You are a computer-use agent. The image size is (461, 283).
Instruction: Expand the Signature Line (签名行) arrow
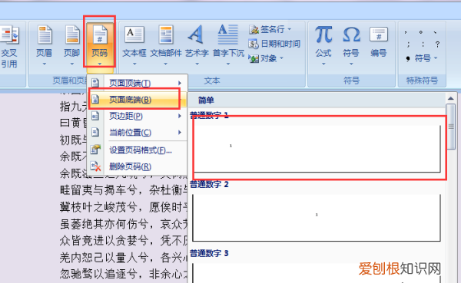[290, 29]
